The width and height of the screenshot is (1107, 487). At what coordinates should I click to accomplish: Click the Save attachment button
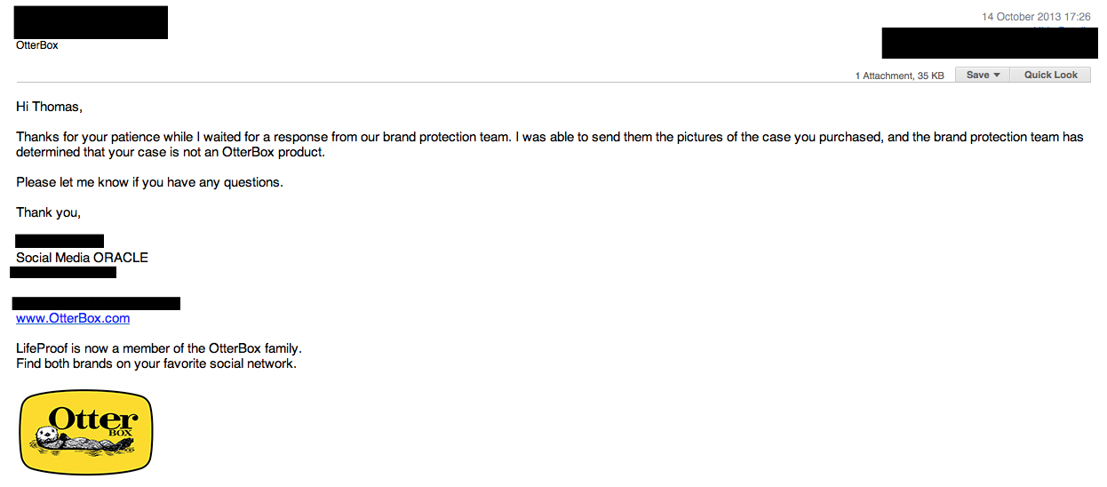982,76
